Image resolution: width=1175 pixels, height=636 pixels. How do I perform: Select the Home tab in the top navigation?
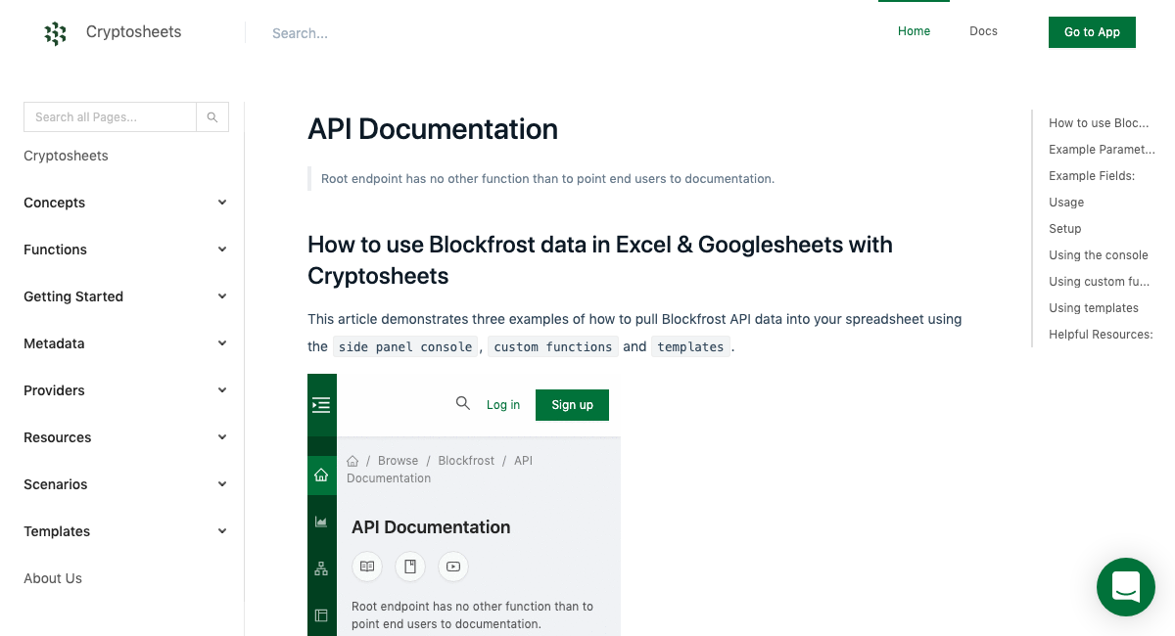914,30
